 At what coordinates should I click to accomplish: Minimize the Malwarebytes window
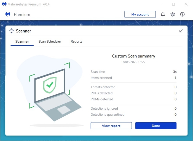[x=161, y=4]
